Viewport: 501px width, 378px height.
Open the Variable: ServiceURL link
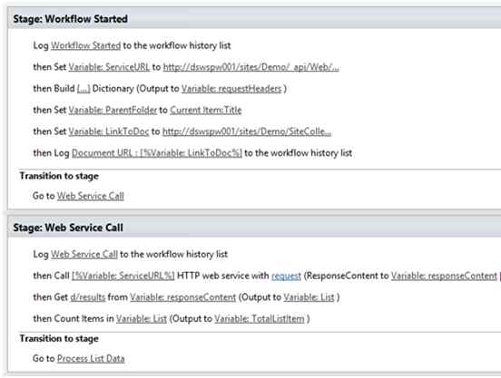[109, 67]
